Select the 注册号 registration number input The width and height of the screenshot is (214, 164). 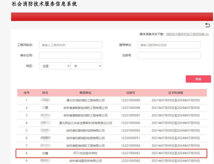[x=169, y=55]
